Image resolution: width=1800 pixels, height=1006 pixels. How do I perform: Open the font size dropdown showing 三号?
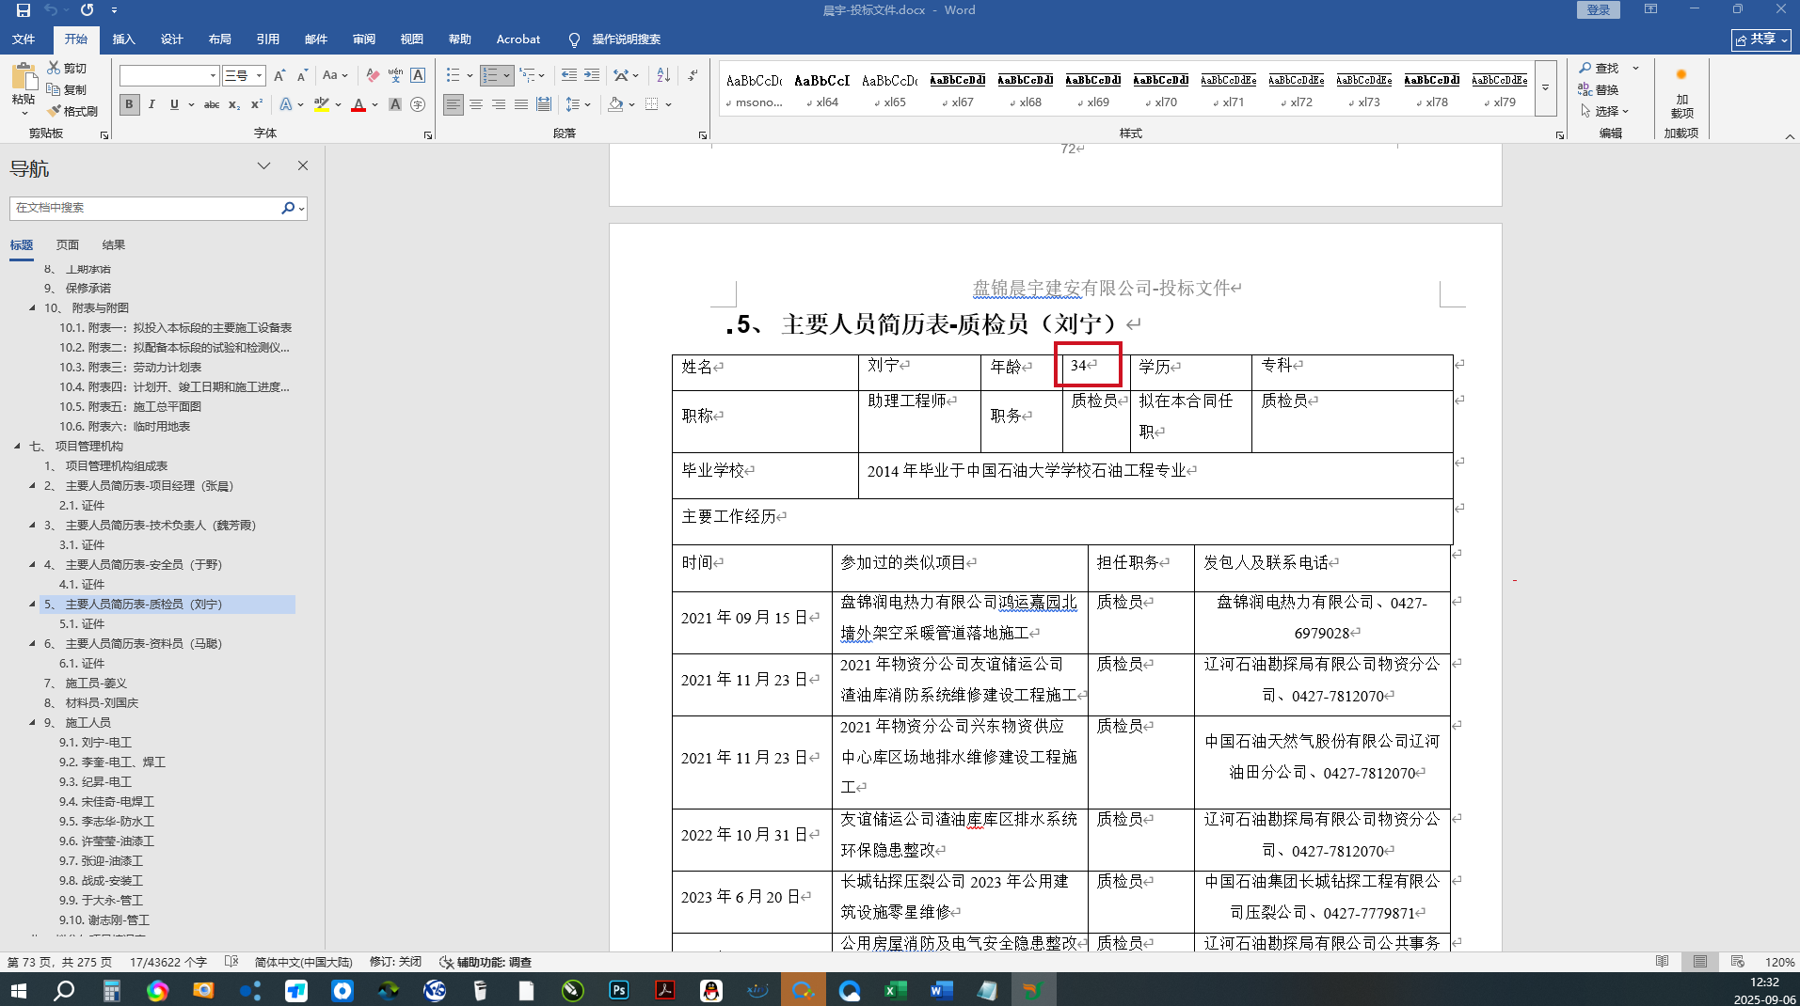click(259, 75)
